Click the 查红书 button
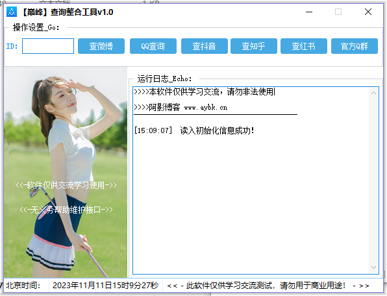Viewport: 387px width, 296px height. [x=304, y=46]
